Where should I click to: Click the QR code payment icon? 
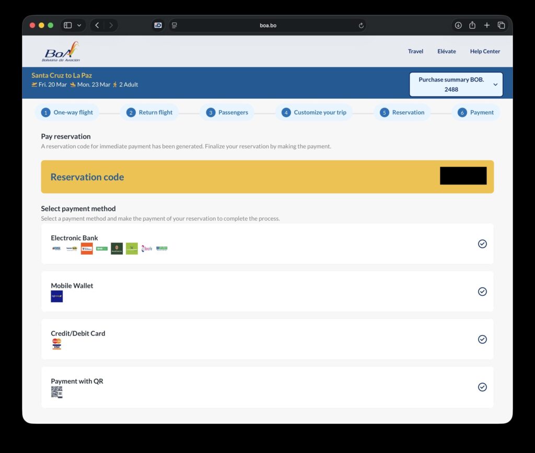point(56,392)
